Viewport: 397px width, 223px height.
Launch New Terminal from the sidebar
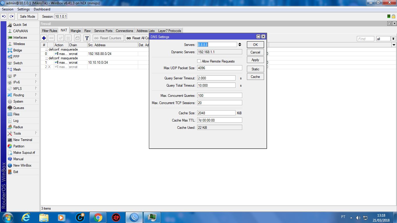[x=23, y=140]
